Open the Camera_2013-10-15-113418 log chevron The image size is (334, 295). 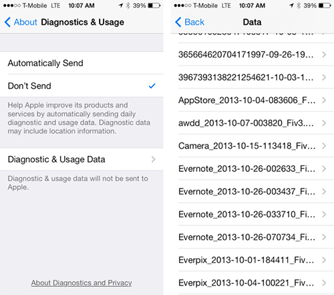(324, 146)
